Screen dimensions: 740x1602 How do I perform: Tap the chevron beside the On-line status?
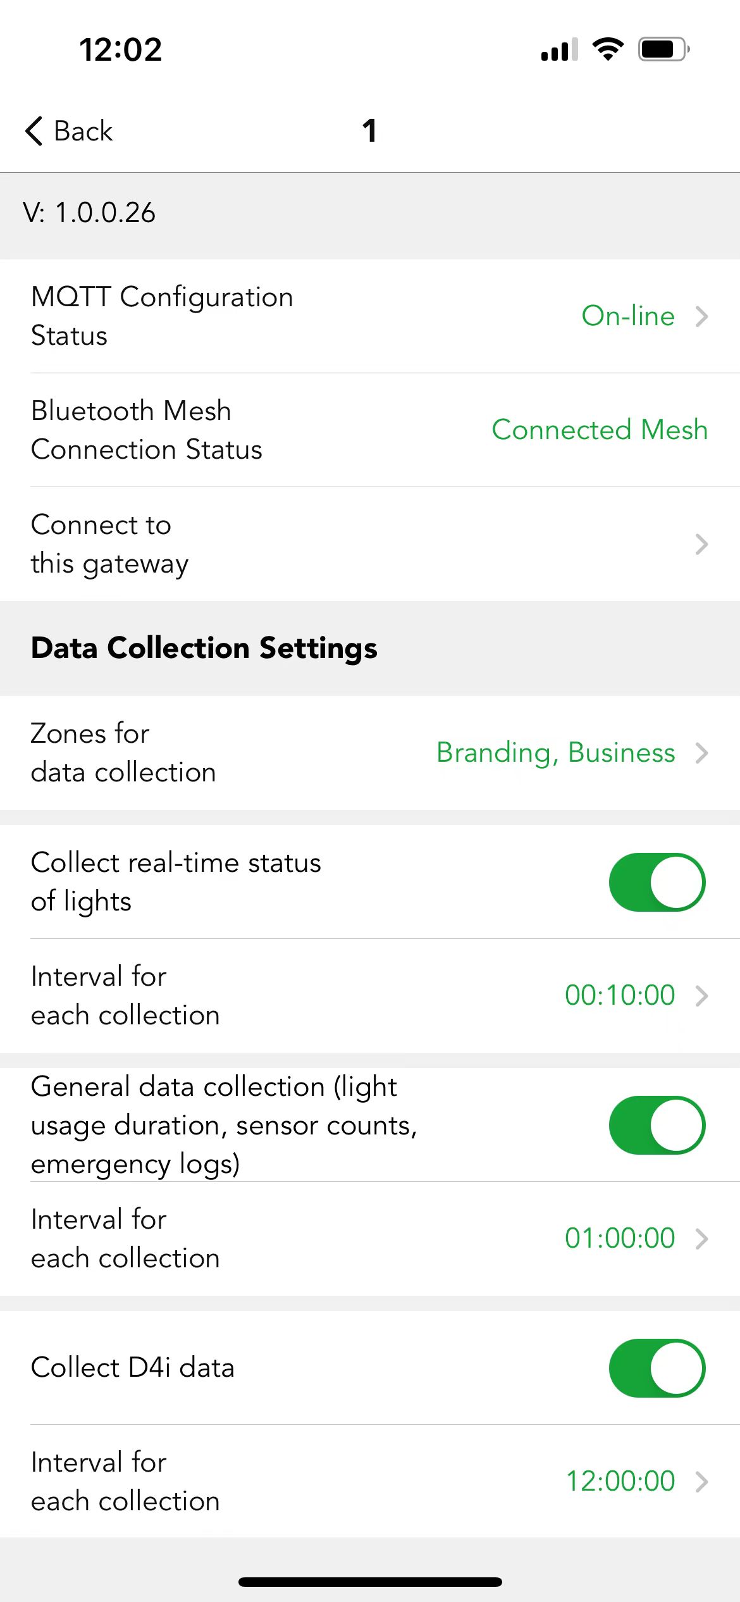coord(701,316)
